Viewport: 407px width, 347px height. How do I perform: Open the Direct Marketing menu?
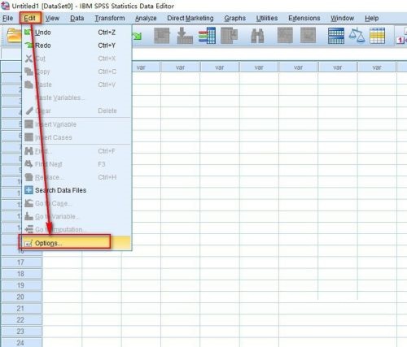(x=190, y=18)
